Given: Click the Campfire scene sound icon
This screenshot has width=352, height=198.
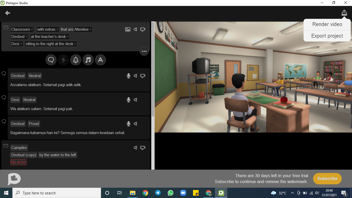Looking at the screenshot, I should click(135, 148).
